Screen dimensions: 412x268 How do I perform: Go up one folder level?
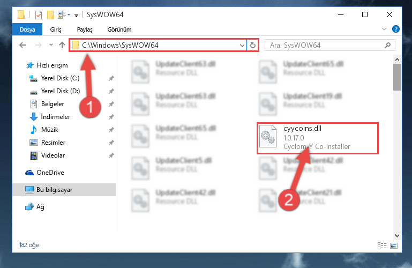pyautogui.click(x=62, y=45)
